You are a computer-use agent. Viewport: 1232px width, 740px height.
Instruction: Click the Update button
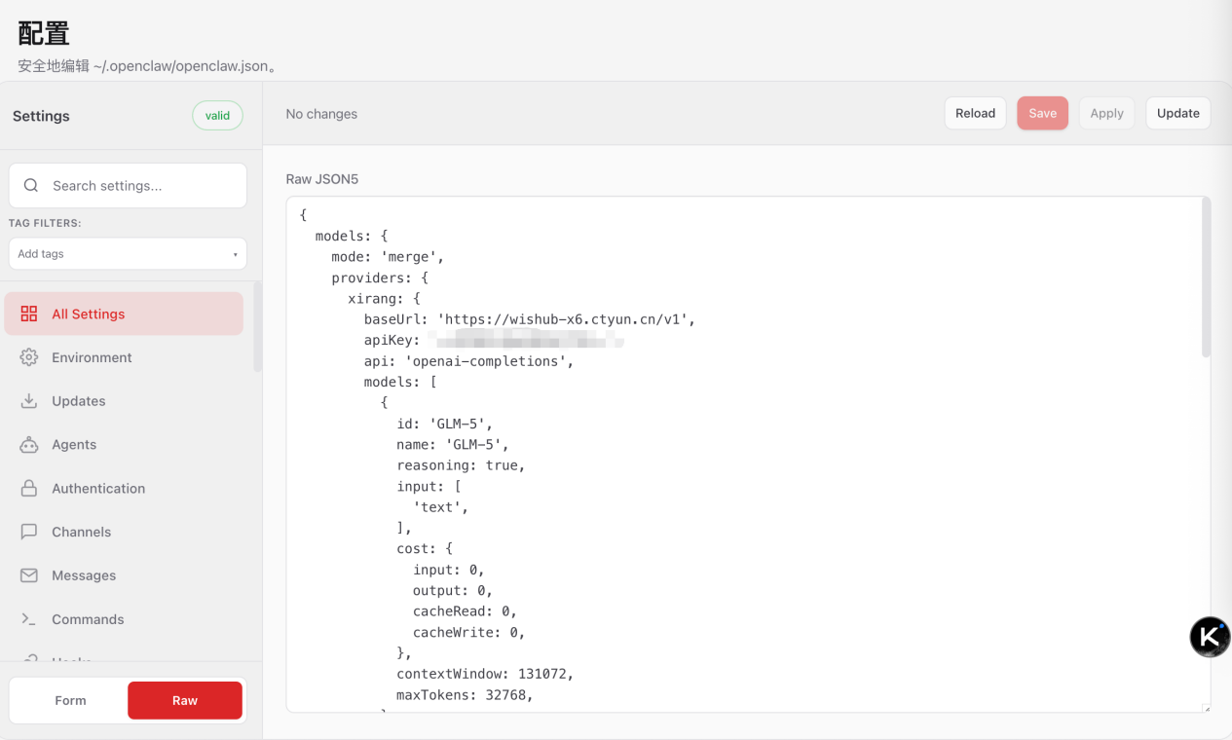(x=1177, y=113)
